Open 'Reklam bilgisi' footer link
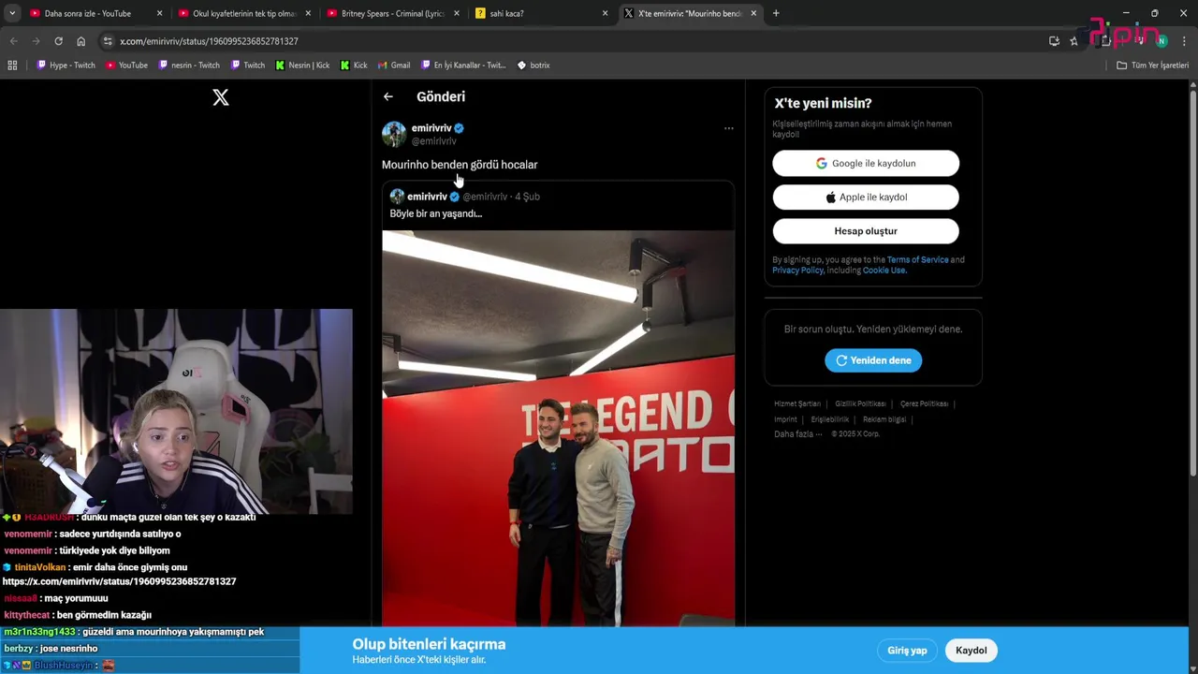This screenshot has width=1198, height=674. [x=884, y=419]
